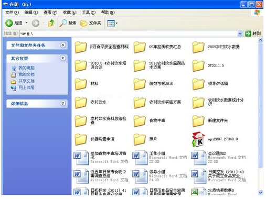The image size is (266, 199).
Task: Toggle the 文件夹 folders pane
Action: [91, 23]
